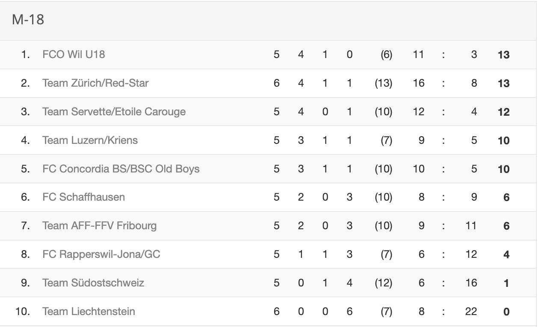Open the Team Liechtenstein link

point(89,311)
